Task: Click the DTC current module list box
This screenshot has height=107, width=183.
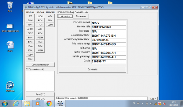Action: 40,81
